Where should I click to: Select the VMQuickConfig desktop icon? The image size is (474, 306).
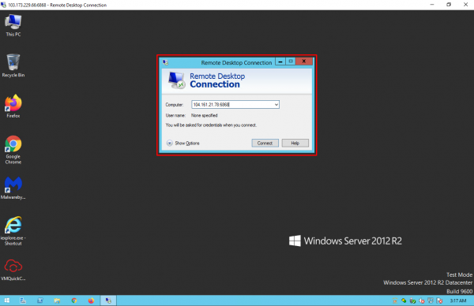coord(13,270)
